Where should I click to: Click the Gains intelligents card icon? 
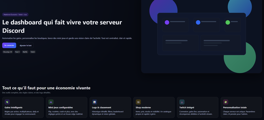coord(7,102)
